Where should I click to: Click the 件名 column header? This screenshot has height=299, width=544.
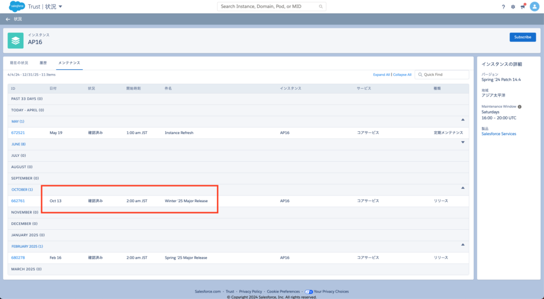pos(168,89)
